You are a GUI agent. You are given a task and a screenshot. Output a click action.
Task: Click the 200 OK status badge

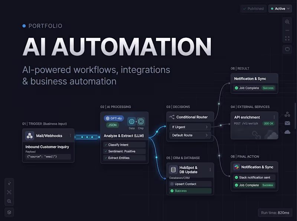[x=268, y=124]
